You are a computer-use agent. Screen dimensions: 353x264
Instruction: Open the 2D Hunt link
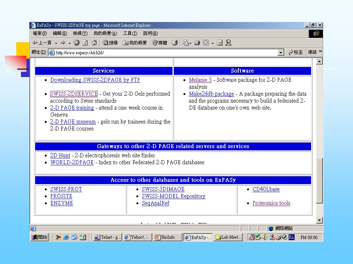point(60,155)
